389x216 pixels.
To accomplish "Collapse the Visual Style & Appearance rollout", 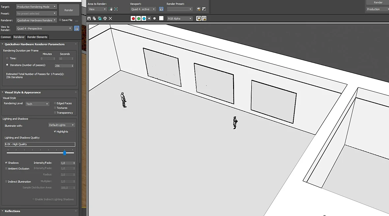I will pos(22,92).
